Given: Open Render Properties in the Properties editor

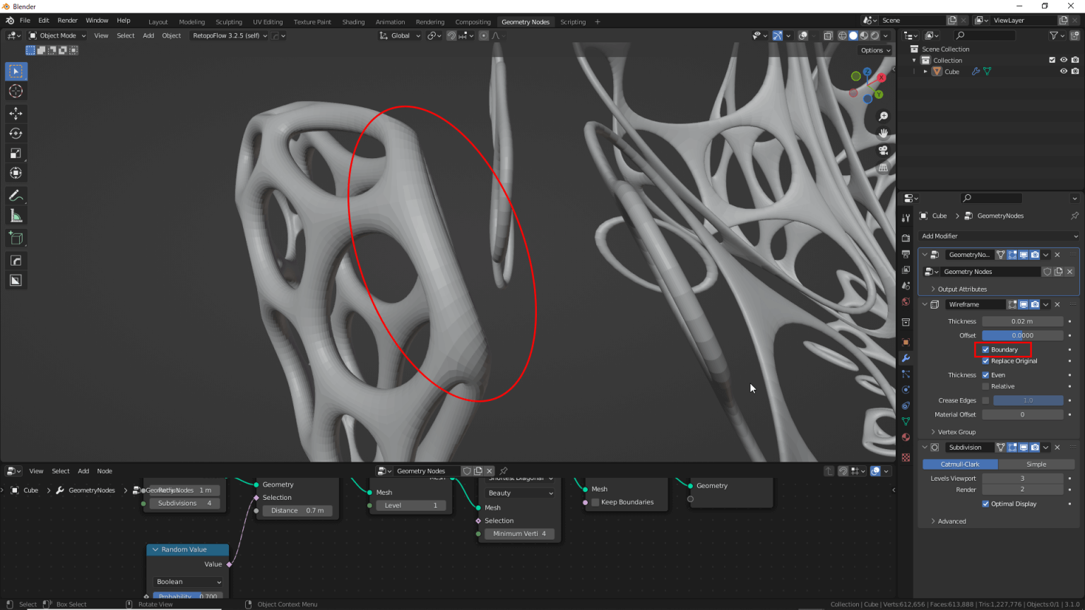Looking at the screenshot, I should point(906,237).
